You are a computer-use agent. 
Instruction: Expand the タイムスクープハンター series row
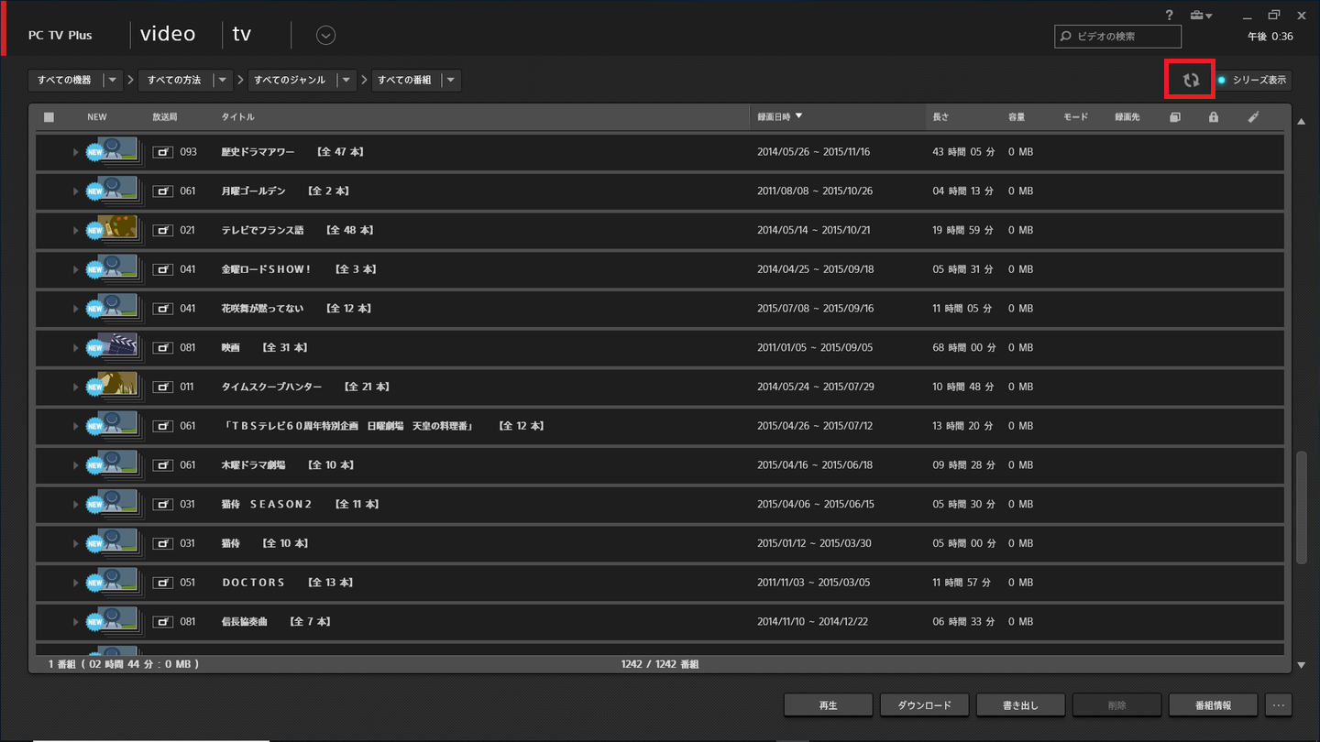76,387
